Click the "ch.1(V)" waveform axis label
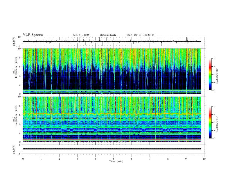Viewport: 230px width, 178px height. (x=14, y=41)
